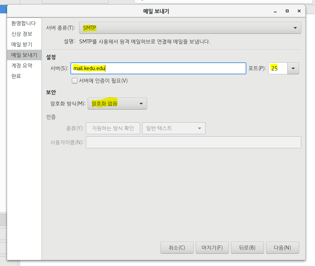This screenshot has height=266, width=315.
Task: Click the 사용자이름 input field
Action: coord(194,142)
